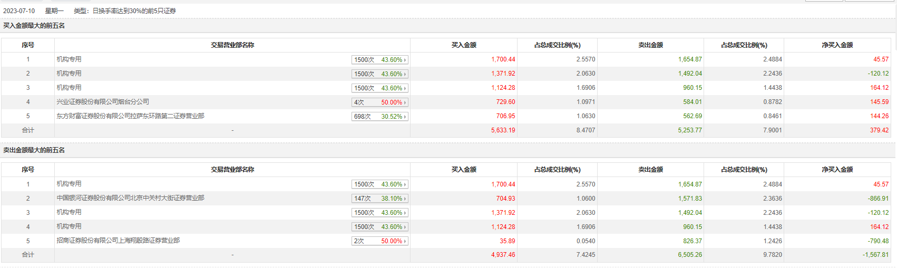The image size is (897, 270).
Task: Click 净买入金额 column header in the sell table
Action: coord(837,170)
